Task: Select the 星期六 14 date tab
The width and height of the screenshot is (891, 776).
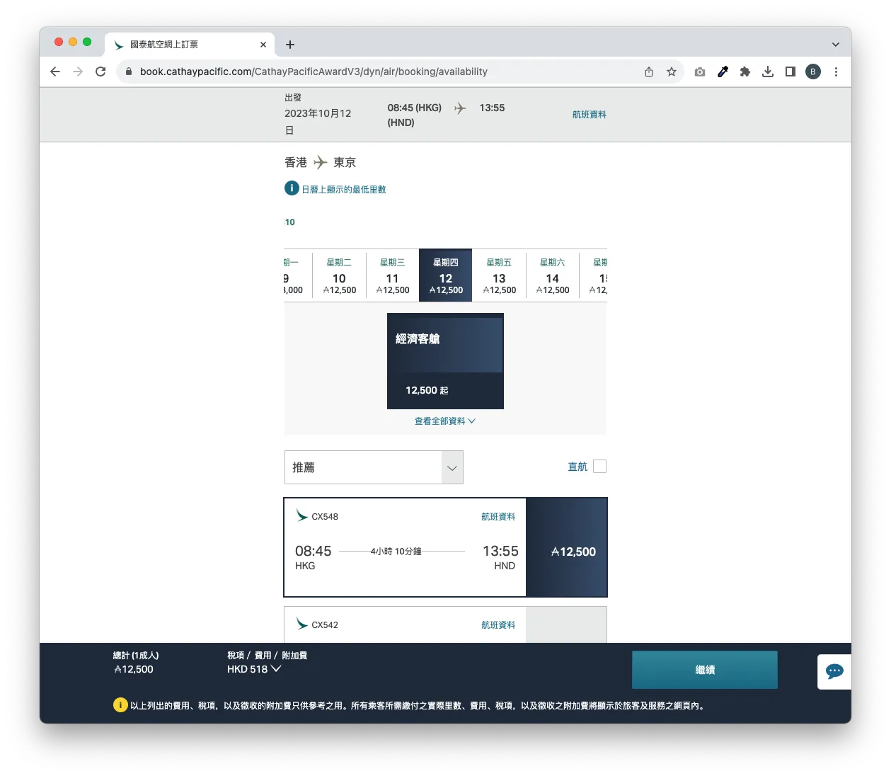Action: click(553, 276)
